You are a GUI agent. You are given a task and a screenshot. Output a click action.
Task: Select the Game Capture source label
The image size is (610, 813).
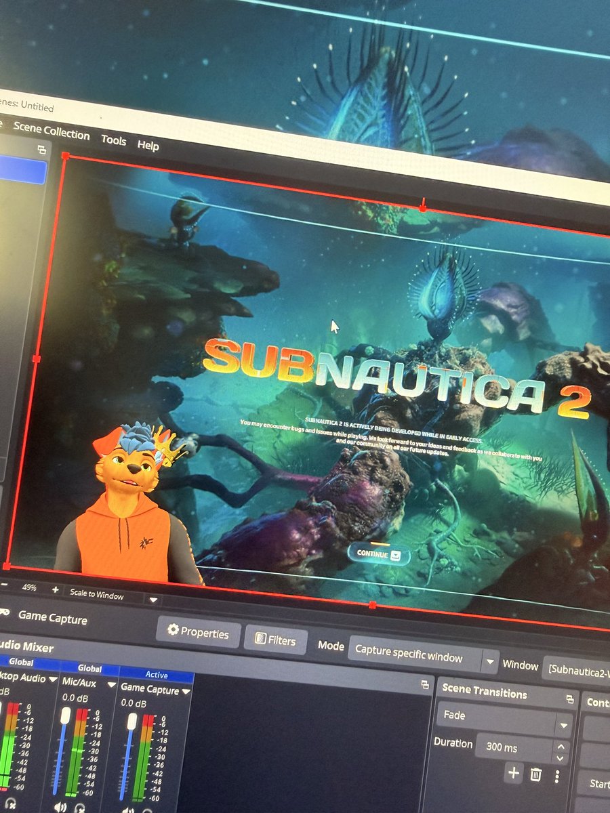coord(53,617)
